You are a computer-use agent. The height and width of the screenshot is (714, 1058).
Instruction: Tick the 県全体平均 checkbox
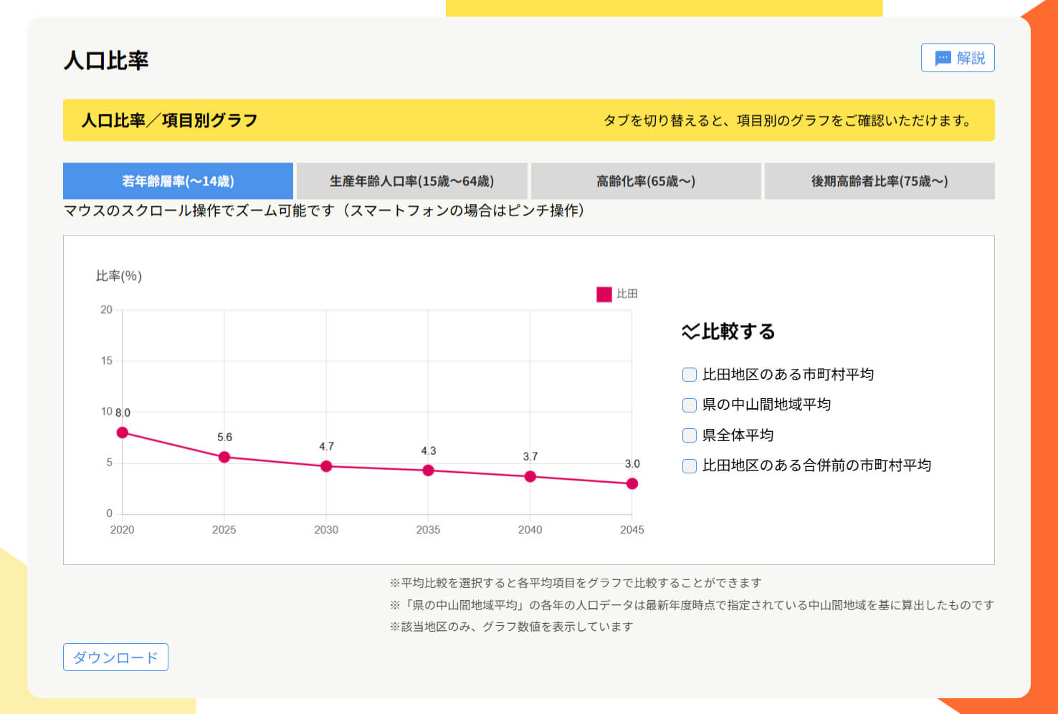690,435
